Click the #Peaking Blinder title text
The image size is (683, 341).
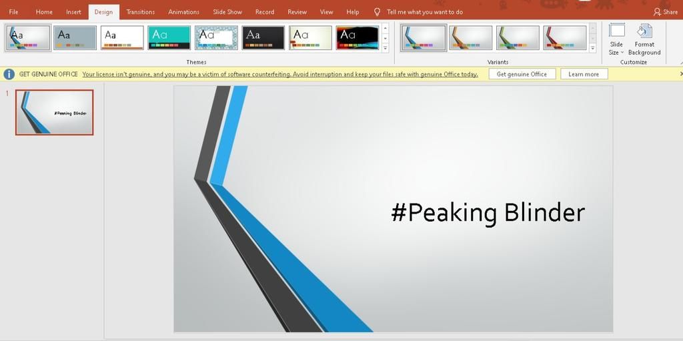(488, 213)
